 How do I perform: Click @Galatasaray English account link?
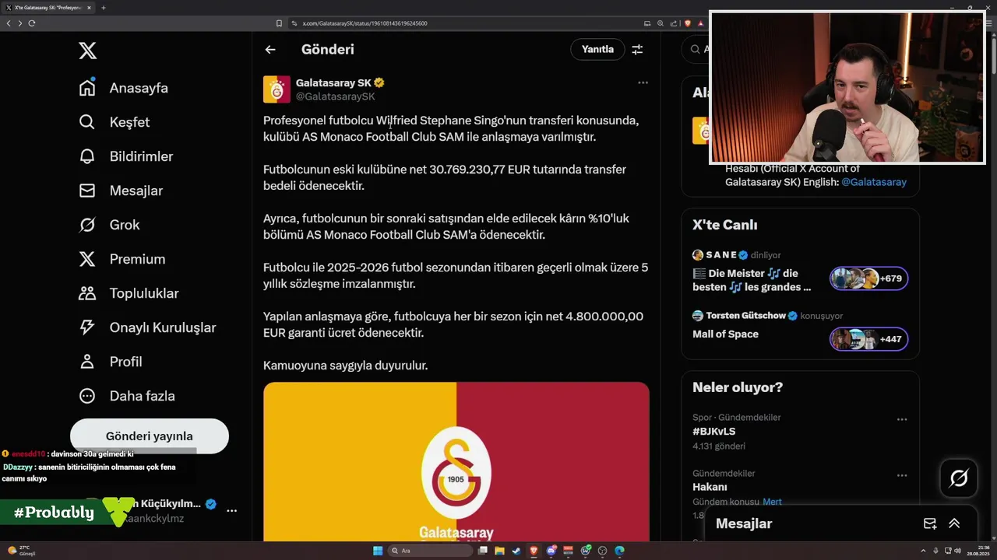(873, 182)
